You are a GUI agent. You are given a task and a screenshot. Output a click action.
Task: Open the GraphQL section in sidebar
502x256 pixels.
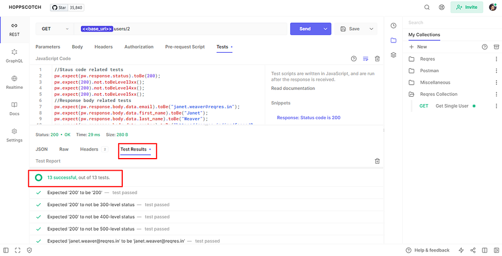coord(14,56)
